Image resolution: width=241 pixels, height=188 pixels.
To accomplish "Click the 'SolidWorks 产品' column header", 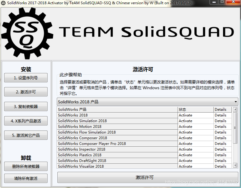I will [117, 109].
